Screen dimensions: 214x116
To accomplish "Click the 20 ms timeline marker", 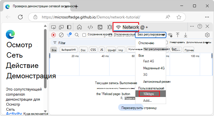I will tap(75, 56).
